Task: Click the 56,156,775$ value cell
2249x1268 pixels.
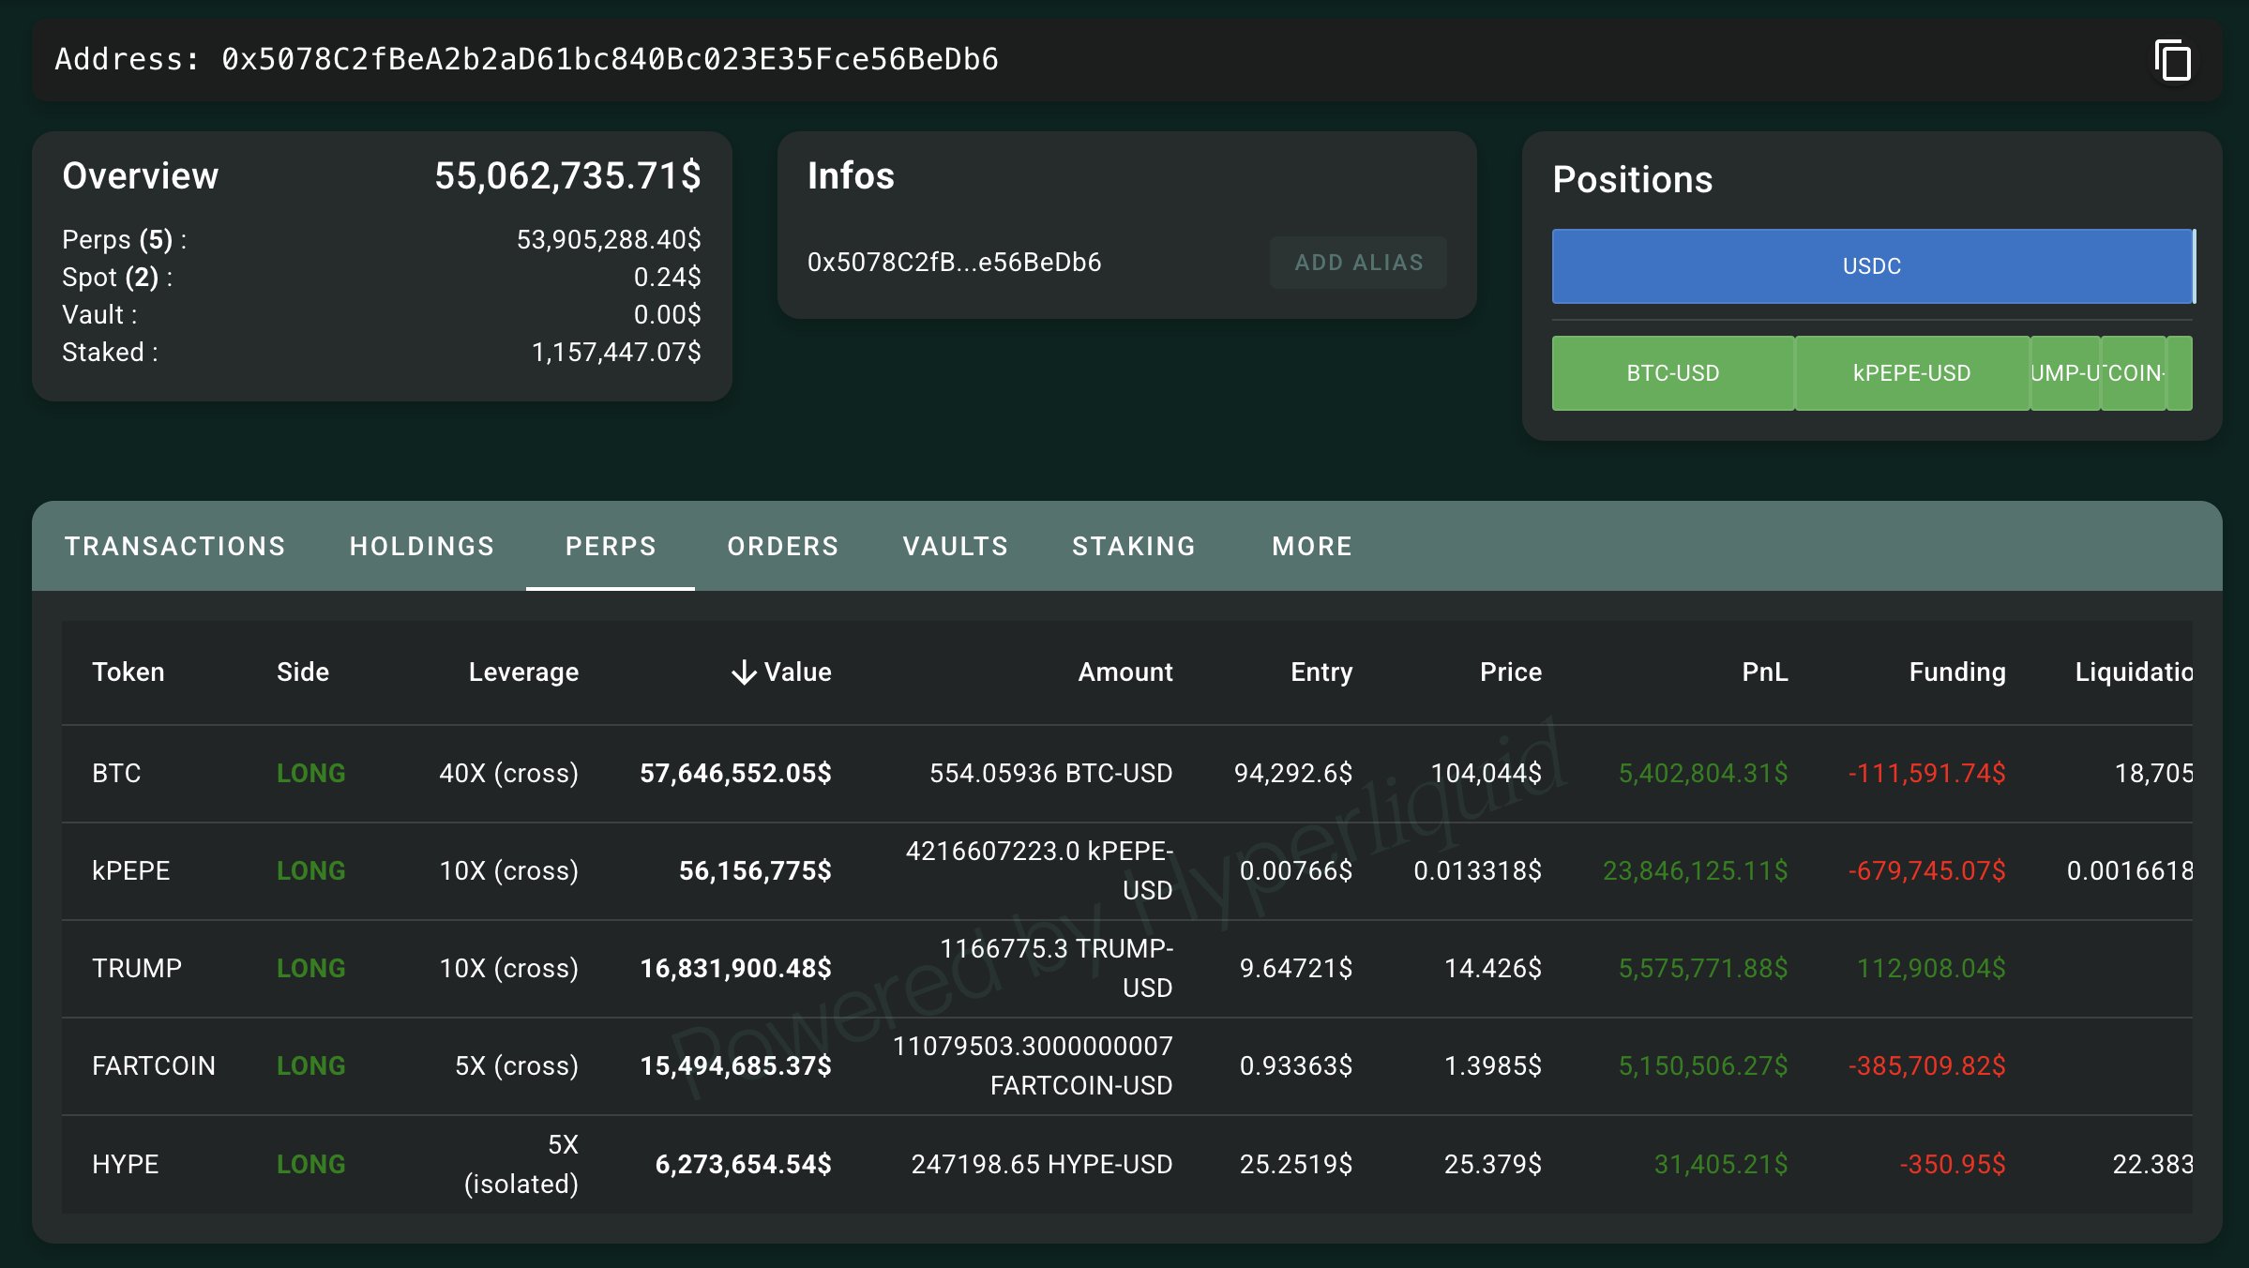Action: (x=755, y=871)
